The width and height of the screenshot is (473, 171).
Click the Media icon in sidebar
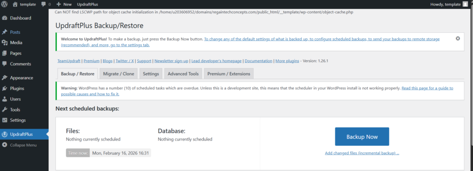pyautogui.click(x=5, y=43)
